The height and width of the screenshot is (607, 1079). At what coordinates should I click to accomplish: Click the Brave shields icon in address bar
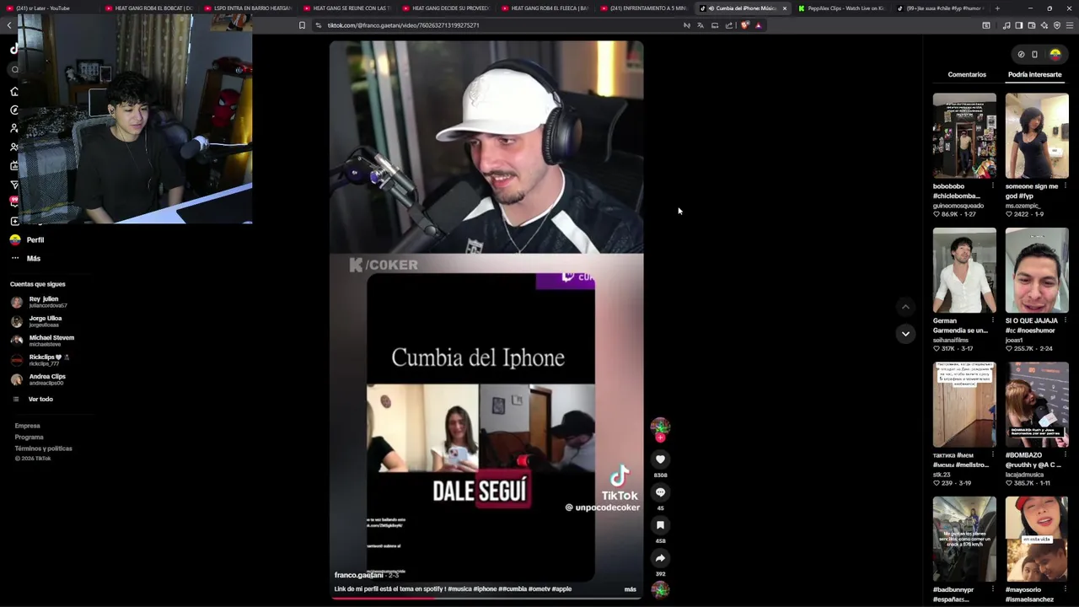pyautogui.click(x=744, y=25)
